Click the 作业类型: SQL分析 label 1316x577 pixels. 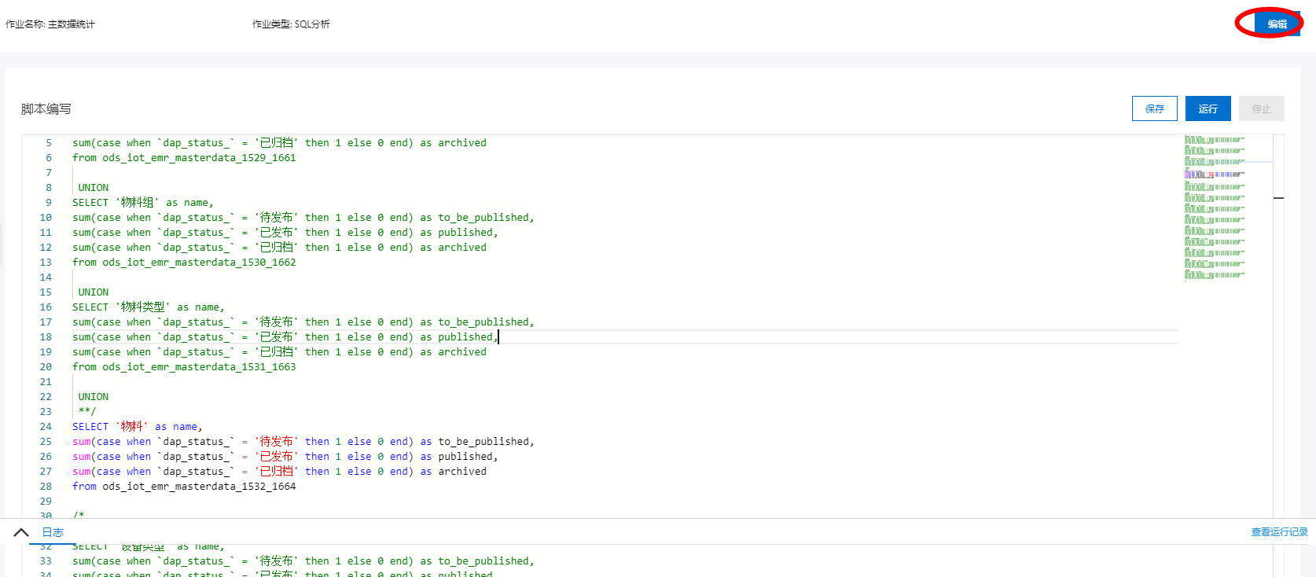click(291, 24)
